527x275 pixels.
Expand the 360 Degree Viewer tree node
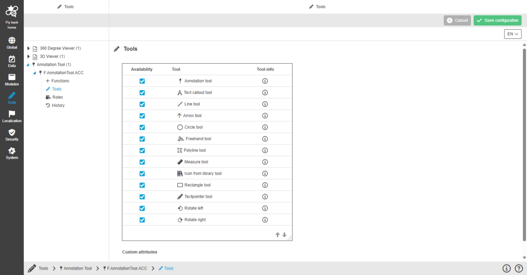28,48
